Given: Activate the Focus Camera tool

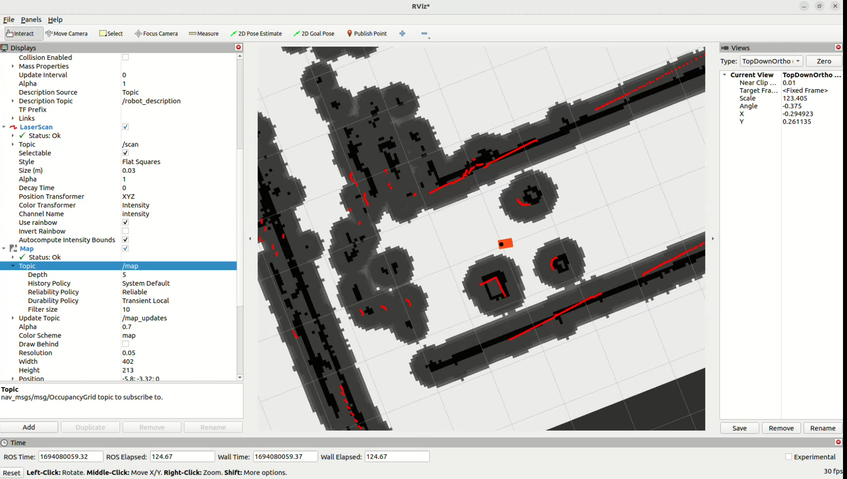Looking at the screenshot, I should pyautogui.click(x=156, y=33).
